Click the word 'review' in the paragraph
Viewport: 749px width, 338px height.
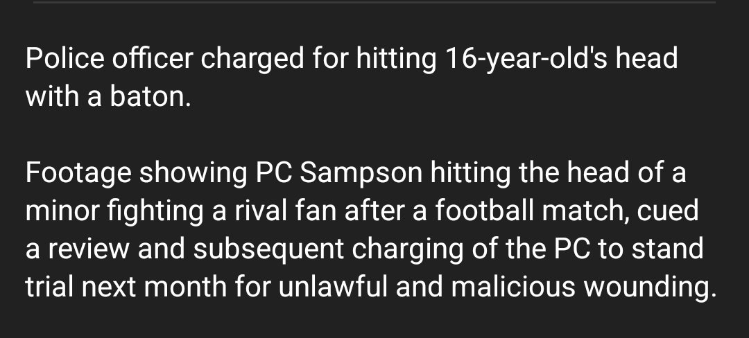(88, 249)
